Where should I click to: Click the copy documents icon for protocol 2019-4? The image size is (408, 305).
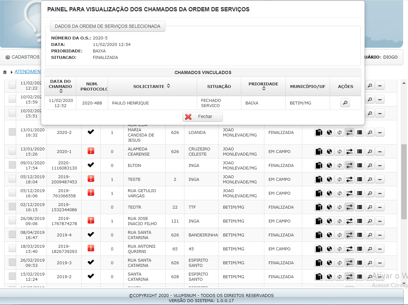319,235
